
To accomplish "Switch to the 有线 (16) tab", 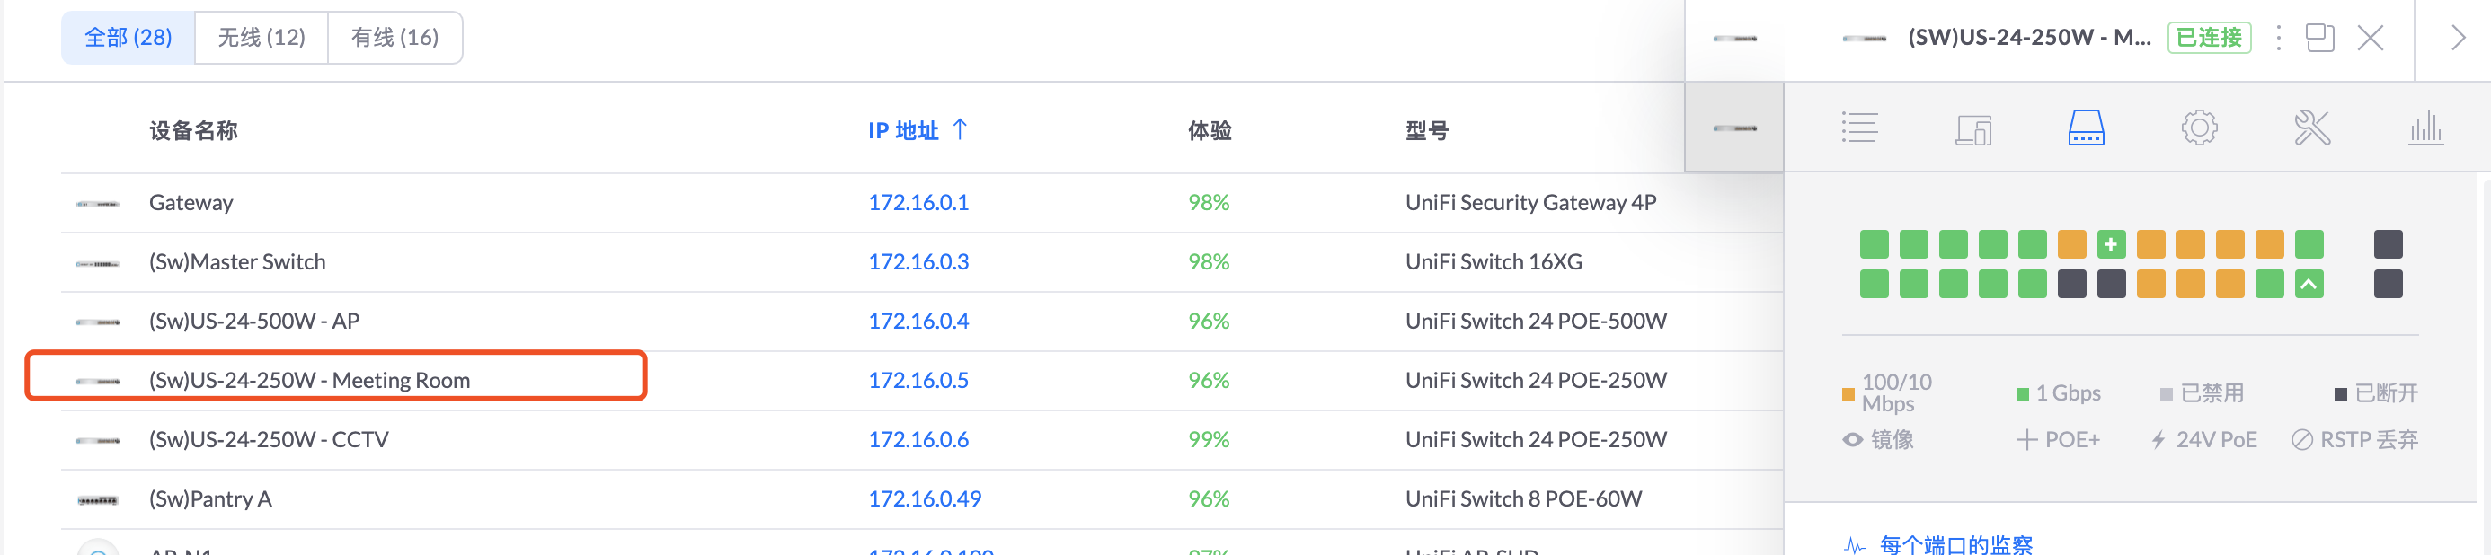I will pos(394,38).
